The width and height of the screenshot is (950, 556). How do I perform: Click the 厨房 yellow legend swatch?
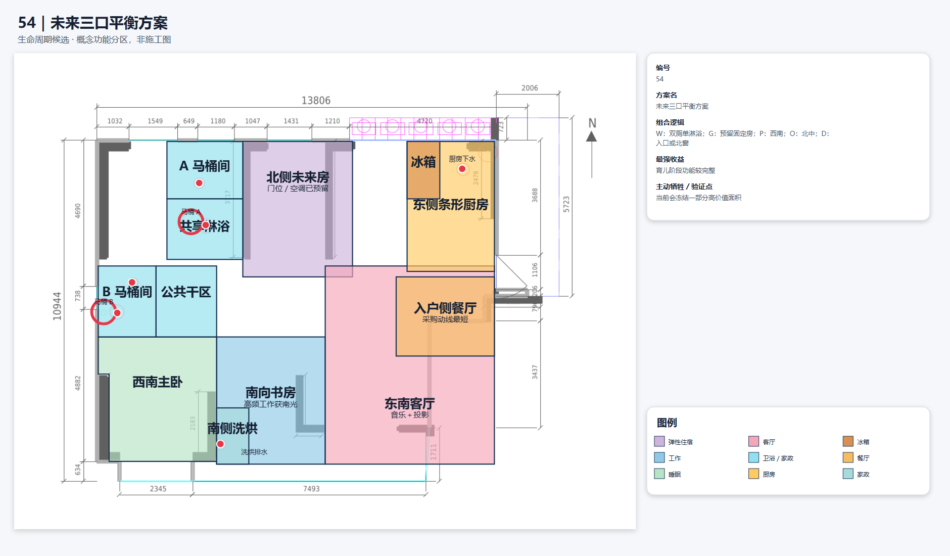pos(754,474)
